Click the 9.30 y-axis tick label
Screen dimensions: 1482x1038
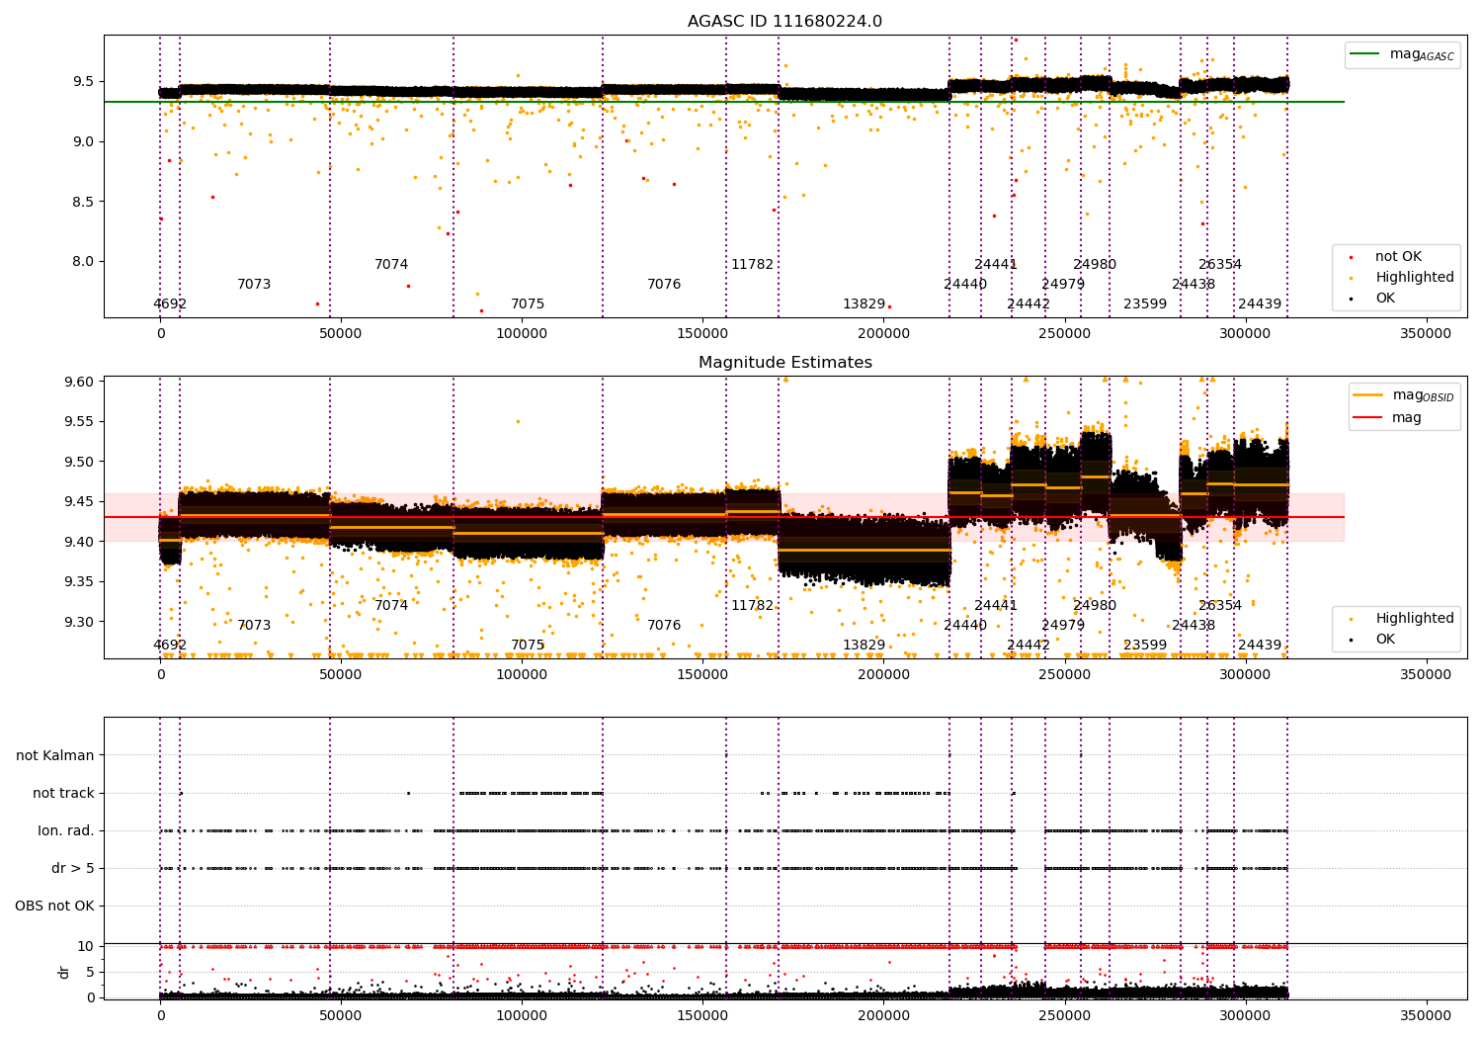click(x=80, y=623)
